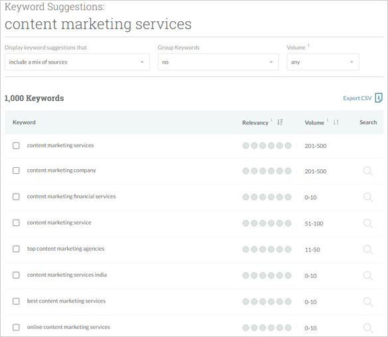Image resolution: width=388 pixels, height=337 pixels.
Task: Sort by Relevancy using its sort icon
Action: (280, 122)
